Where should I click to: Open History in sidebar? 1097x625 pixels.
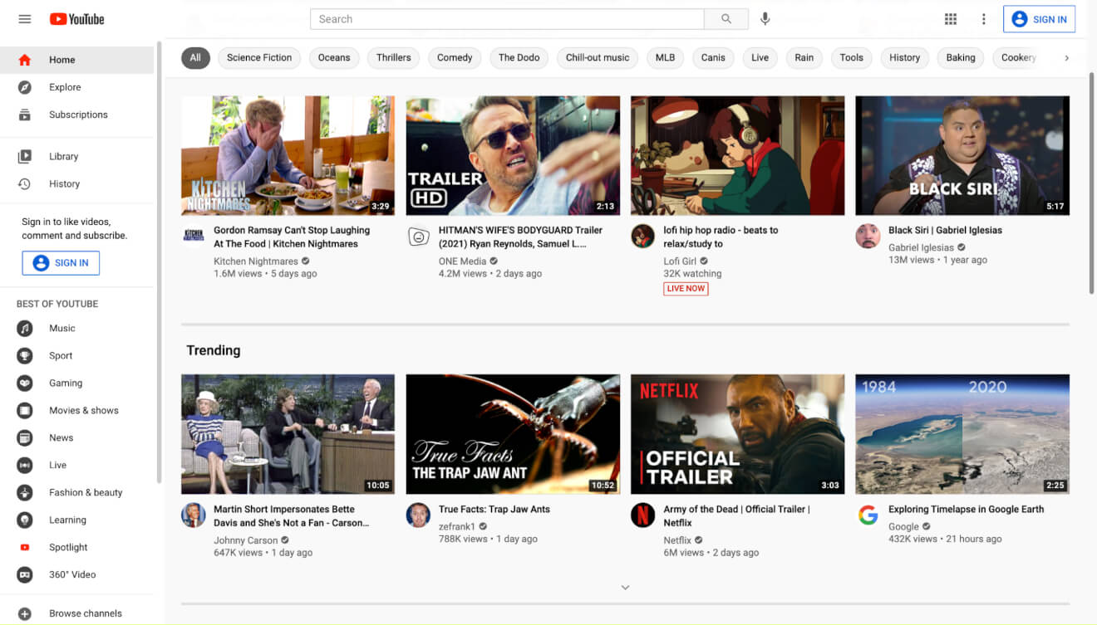(x=76, y=183)
